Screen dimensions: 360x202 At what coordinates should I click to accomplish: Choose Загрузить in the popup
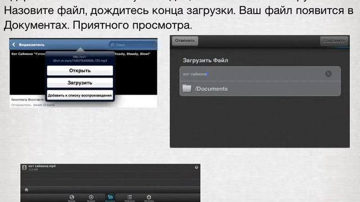point(80,82)
